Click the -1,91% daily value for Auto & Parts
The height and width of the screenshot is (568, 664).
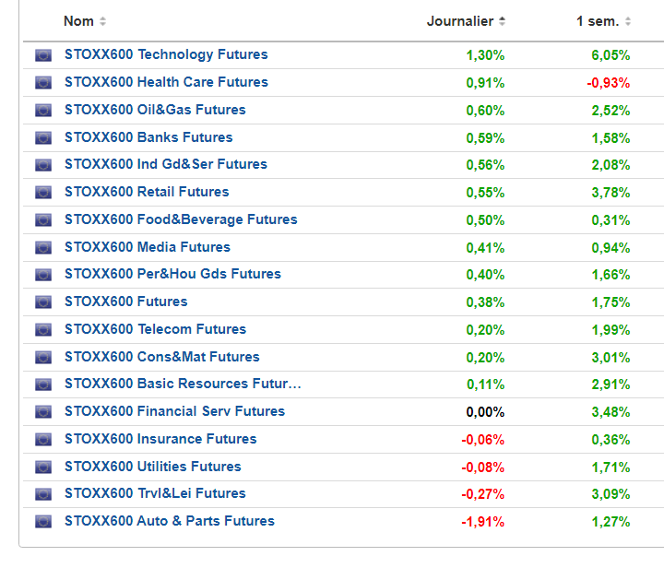(x=483, y=521)
